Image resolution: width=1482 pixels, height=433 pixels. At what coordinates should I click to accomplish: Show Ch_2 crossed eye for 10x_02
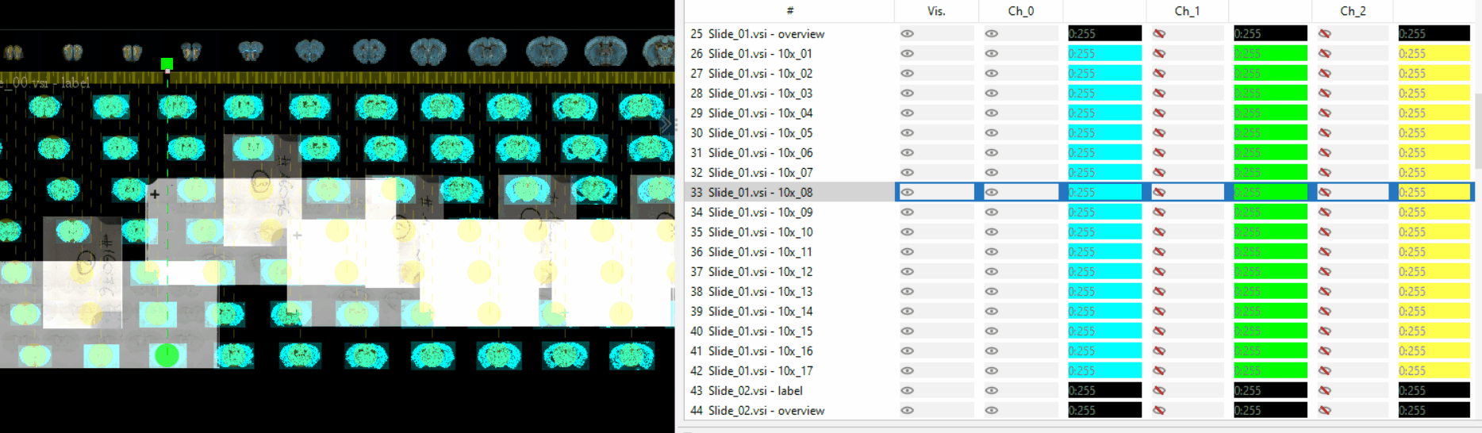click(x=1325, y=73)
